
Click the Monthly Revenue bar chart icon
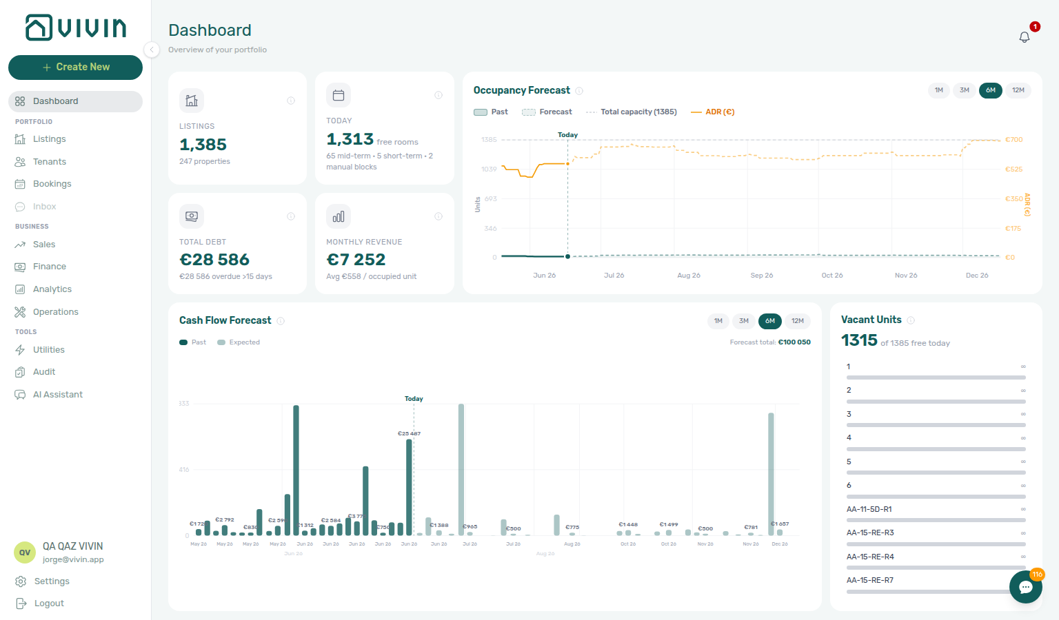pyautogui.click(x=339, y=216)
